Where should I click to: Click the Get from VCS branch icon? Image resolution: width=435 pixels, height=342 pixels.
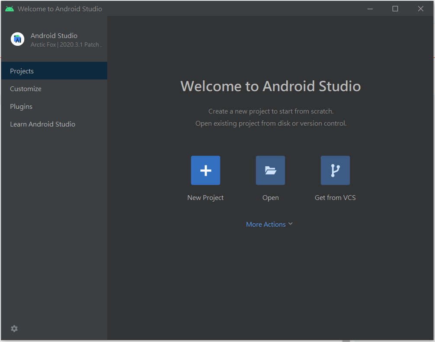335,170
